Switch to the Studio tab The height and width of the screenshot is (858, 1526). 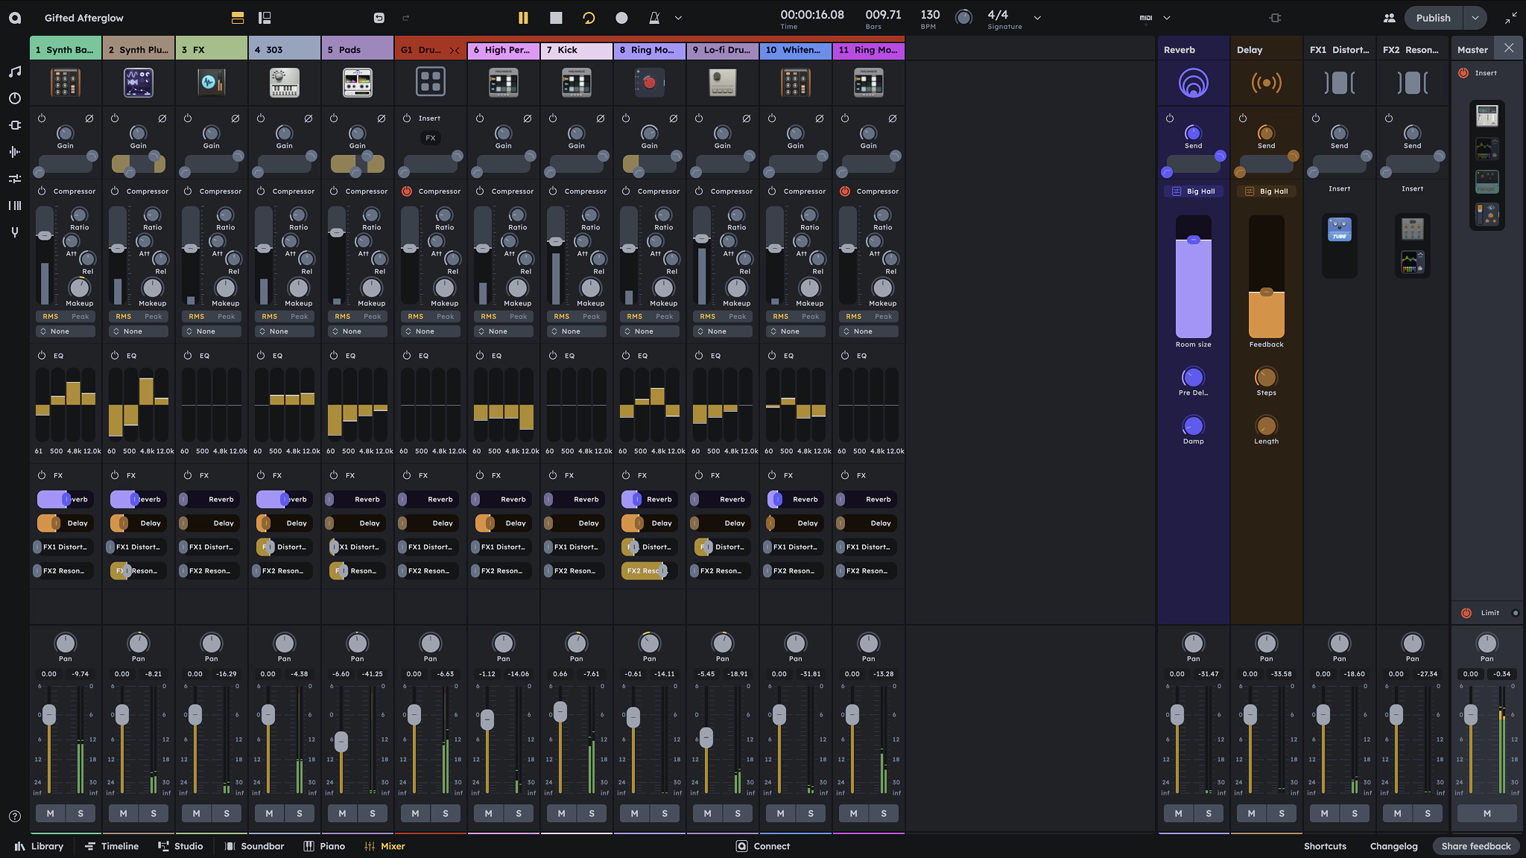[x=180, y=846]
